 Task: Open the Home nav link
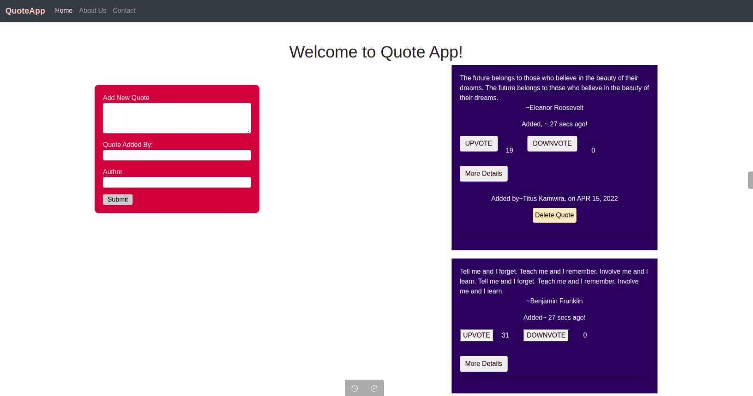pyautogui.click(x=64, y=11)
